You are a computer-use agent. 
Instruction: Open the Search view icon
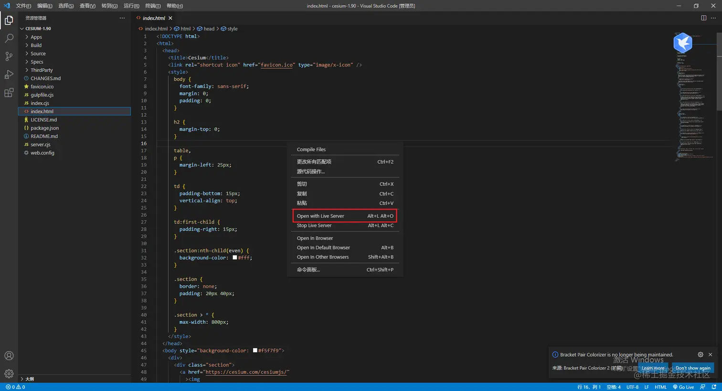pyautogui.click(x=9, y=39)
